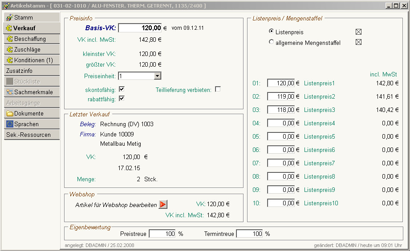Viewport: 410px width, 251px height.
Task: Open the Zuschläge tab
Action: pos(32,50)
